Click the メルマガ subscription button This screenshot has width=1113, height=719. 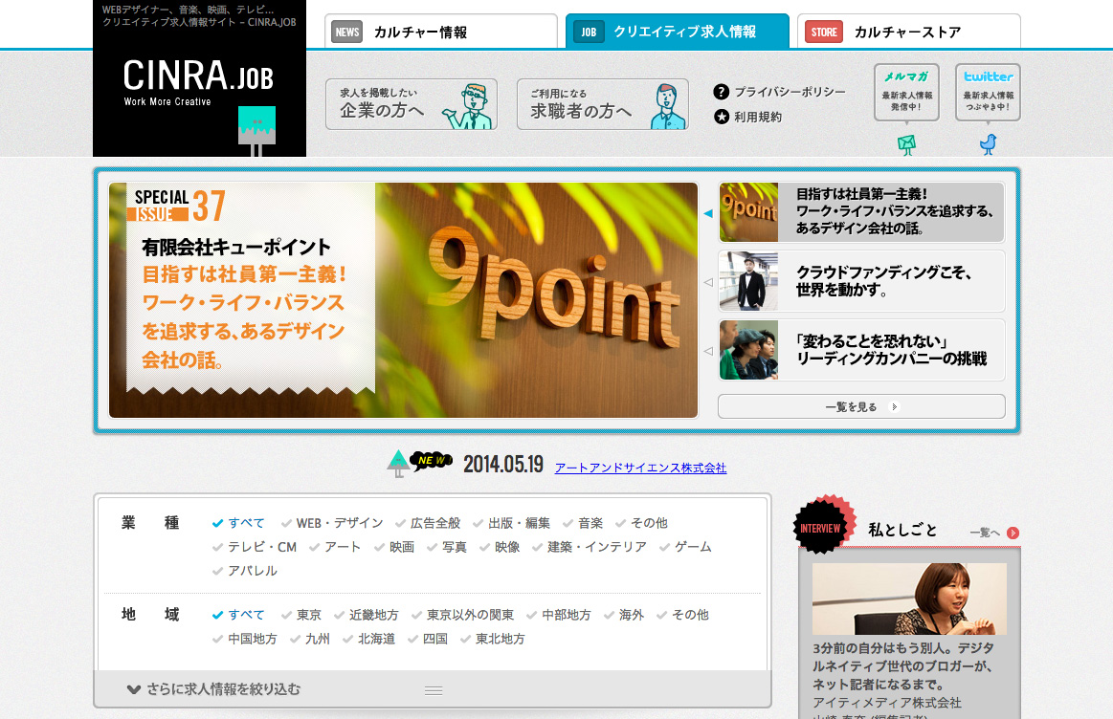(906, 92)
